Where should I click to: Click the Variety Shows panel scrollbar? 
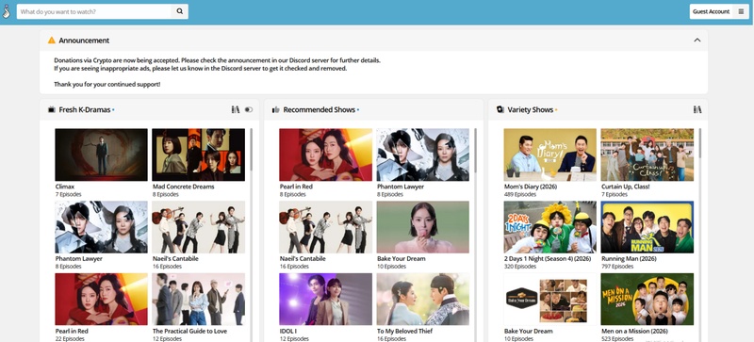(699, 143)
